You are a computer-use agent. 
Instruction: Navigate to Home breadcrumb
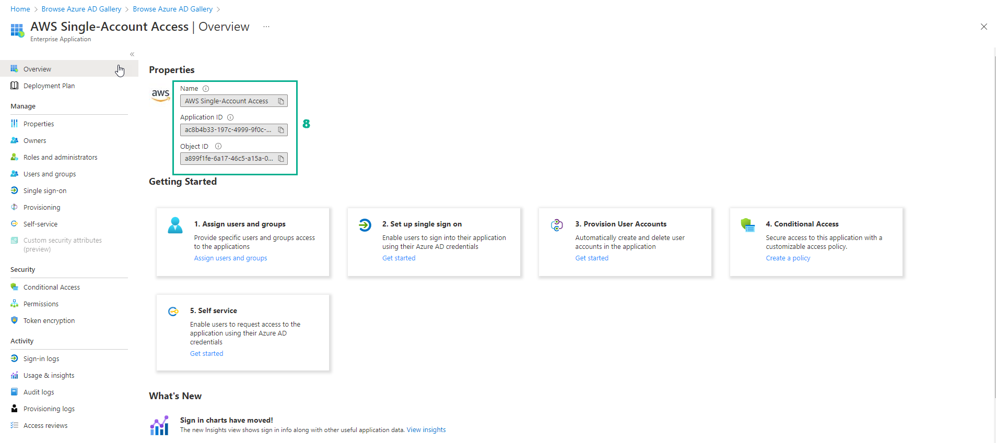click(x=20, y=9)
